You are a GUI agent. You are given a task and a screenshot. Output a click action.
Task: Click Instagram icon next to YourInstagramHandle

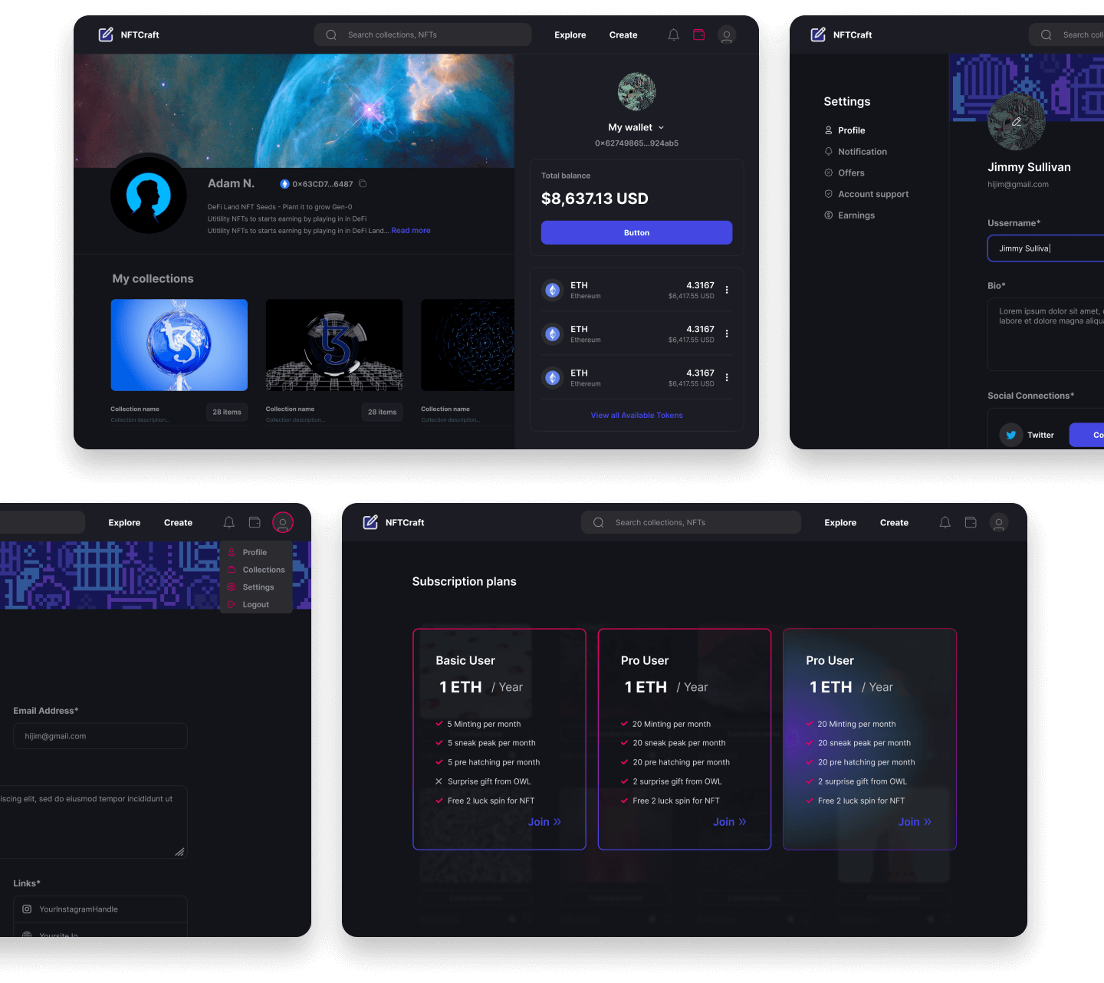click(x=27, y=909)
